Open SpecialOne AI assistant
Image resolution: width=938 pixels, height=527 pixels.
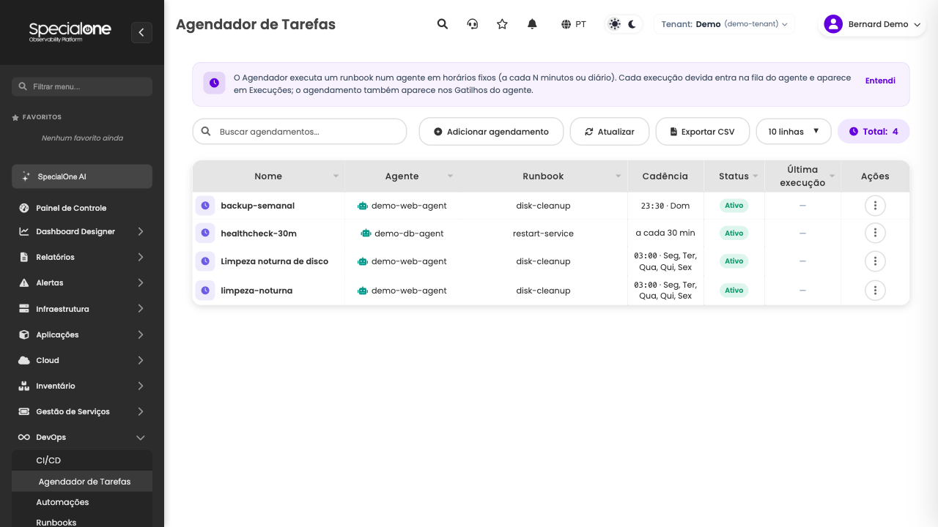pos(82,176)
